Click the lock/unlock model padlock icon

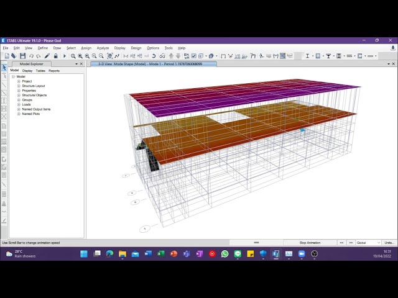pyautogui.click(x=55, y=56)
